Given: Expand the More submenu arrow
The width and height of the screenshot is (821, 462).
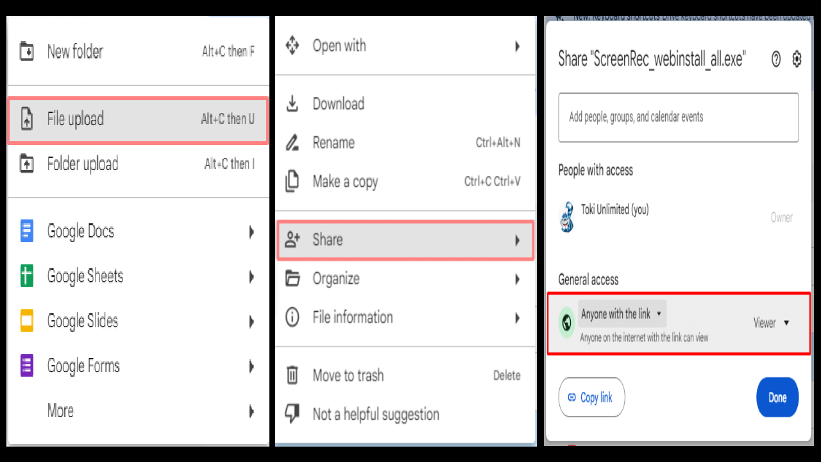Looking at the screenshot, I should pyautogui.click(x=251, y=411).
